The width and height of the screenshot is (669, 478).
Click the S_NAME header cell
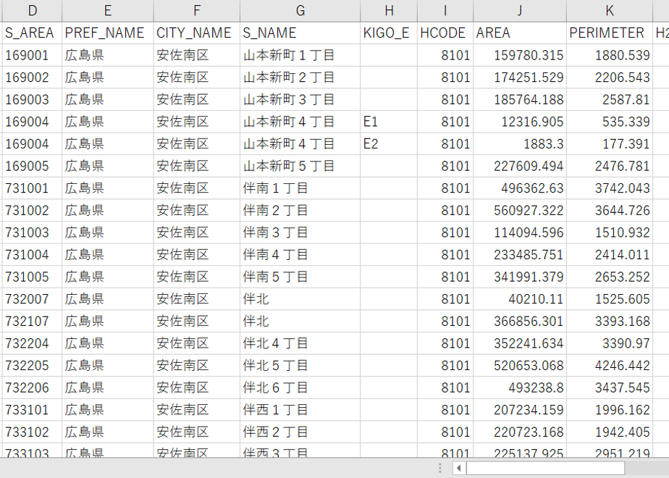[x=300, y=33]
